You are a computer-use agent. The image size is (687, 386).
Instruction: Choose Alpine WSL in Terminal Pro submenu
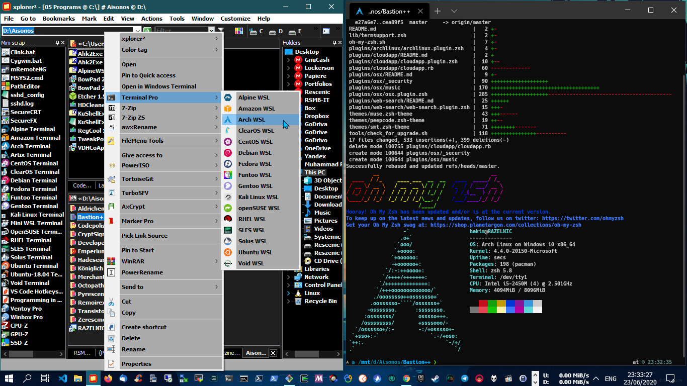tap(261, 98)
